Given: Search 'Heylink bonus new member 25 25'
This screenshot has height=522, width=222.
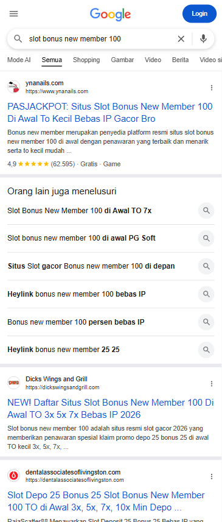Looking at the screenshot, I should click(x=63, y=350).
